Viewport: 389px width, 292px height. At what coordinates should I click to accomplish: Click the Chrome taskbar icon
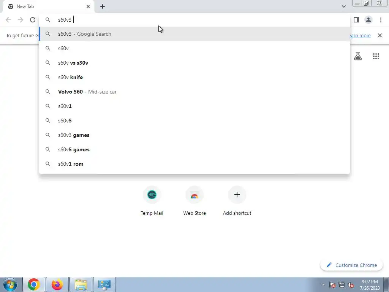(x=34, y=284)
